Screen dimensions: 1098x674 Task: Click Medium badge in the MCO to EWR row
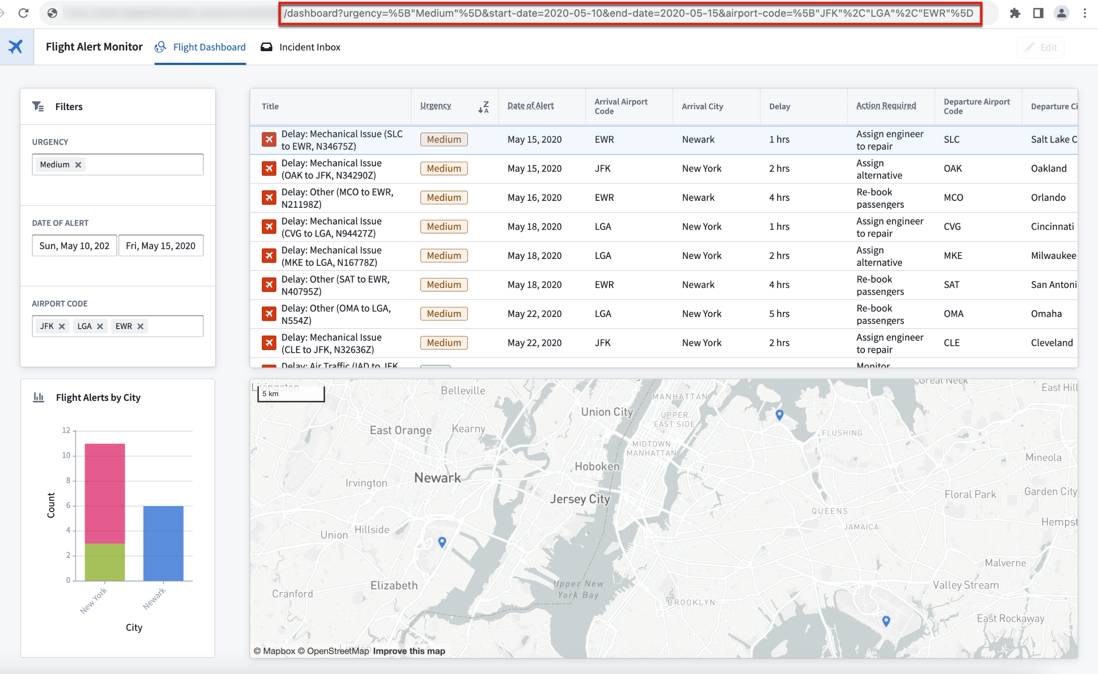point(444,197)
